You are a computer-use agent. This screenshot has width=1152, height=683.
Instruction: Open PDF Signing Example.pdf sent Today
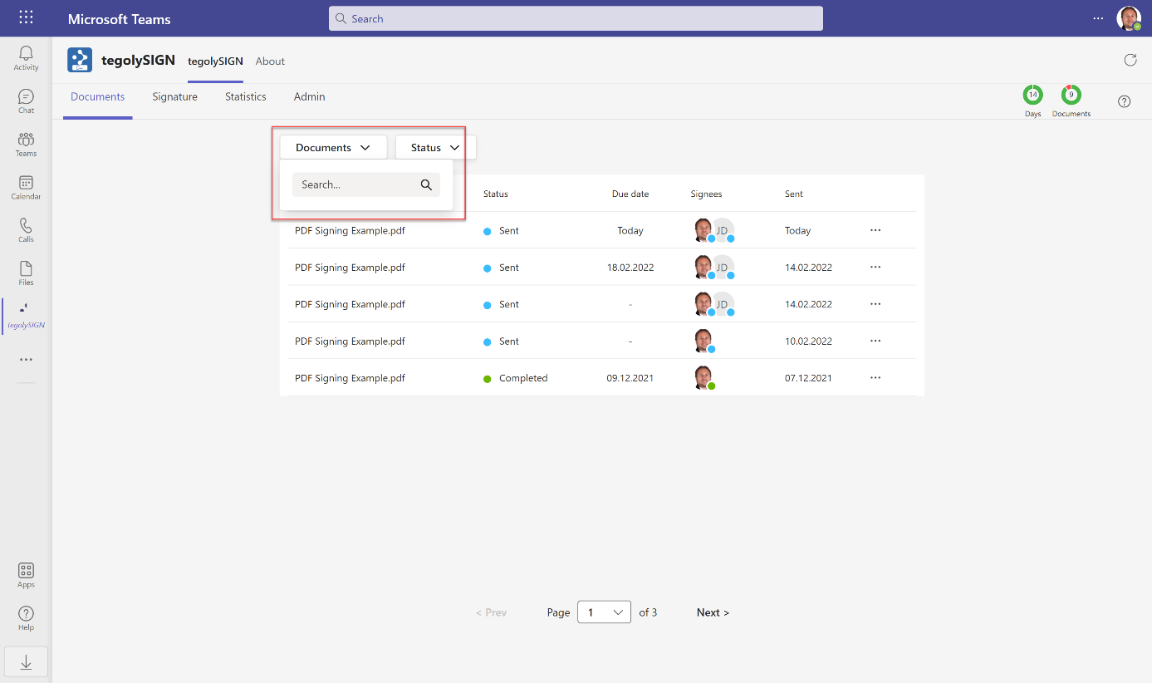(350, 230)
